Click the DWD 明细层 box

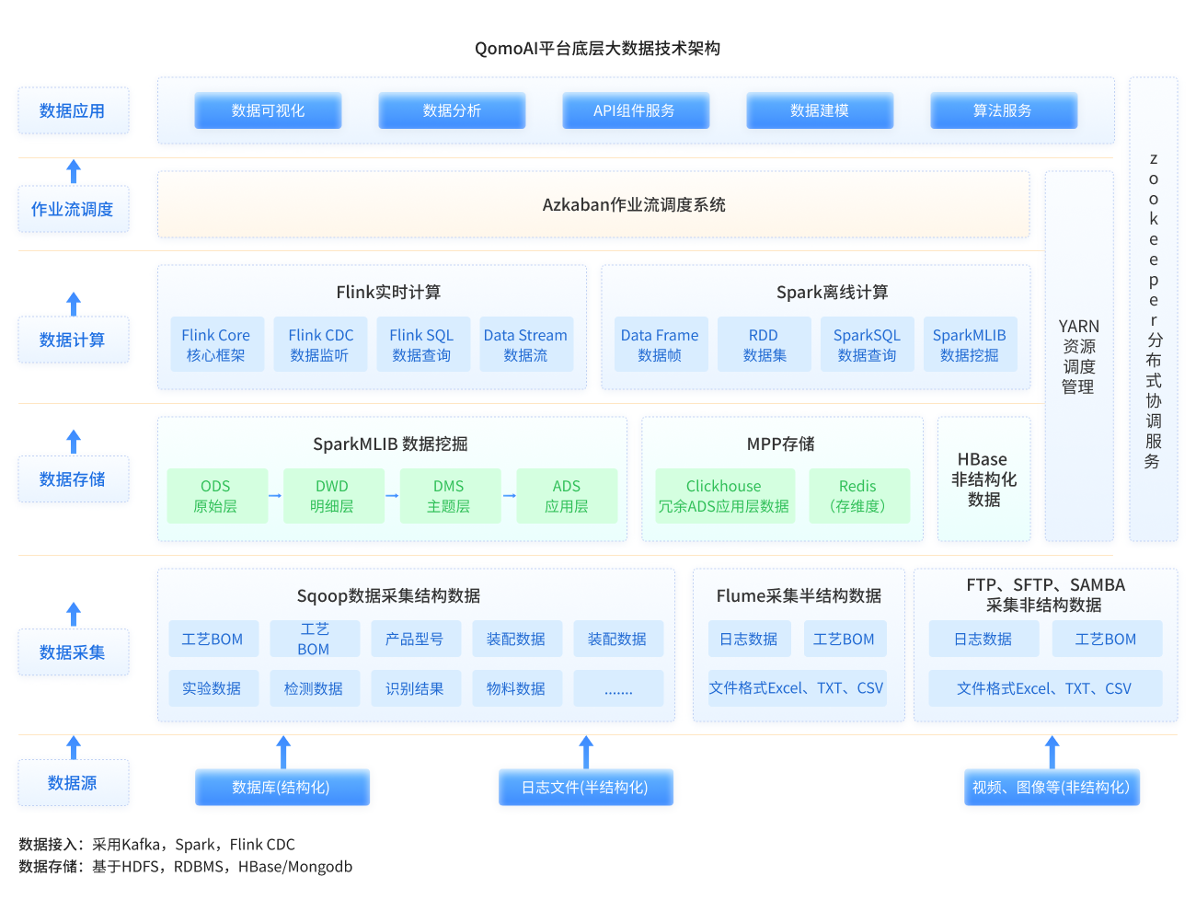[x=333, y=496]
